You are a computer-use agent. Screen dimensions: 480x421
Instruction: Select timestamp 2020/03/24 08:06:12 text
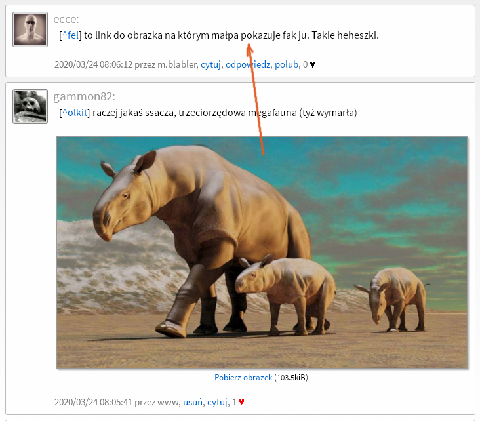tap(93, 64)
